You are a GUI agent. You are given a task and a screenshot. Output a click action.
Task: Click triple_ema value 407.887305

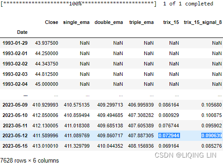141,135
